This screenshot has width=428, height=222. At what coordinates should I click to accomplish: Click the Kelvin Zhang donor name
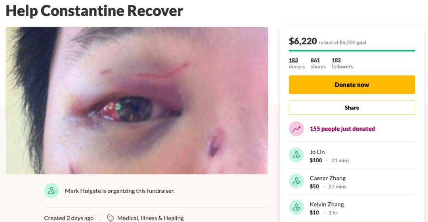coord(327,204)
